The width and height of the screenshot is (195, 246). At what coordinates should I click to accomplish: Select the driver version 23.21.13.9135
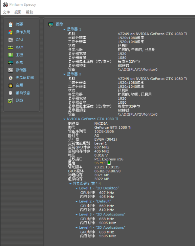coord(107,167)
